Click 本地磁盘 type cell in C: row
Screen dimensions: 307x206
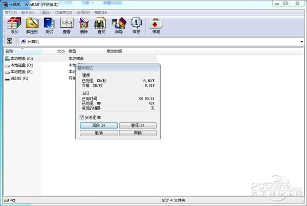(x=76, y=58)
